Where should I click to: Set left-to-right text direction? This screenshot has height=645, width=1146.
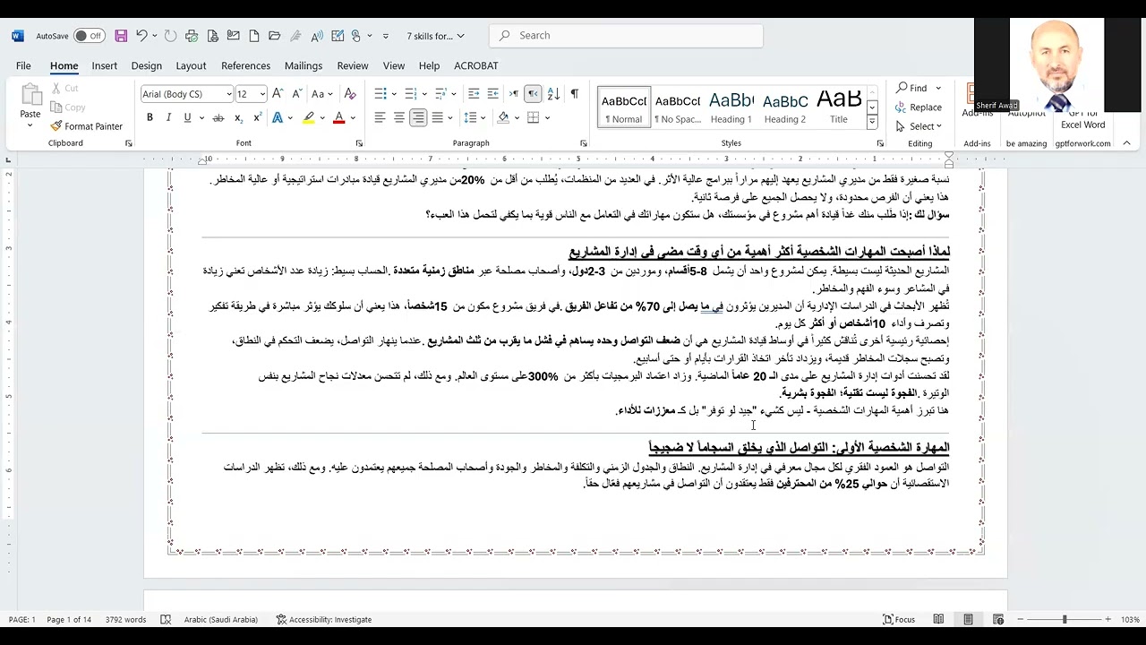[x=514, y=94]
